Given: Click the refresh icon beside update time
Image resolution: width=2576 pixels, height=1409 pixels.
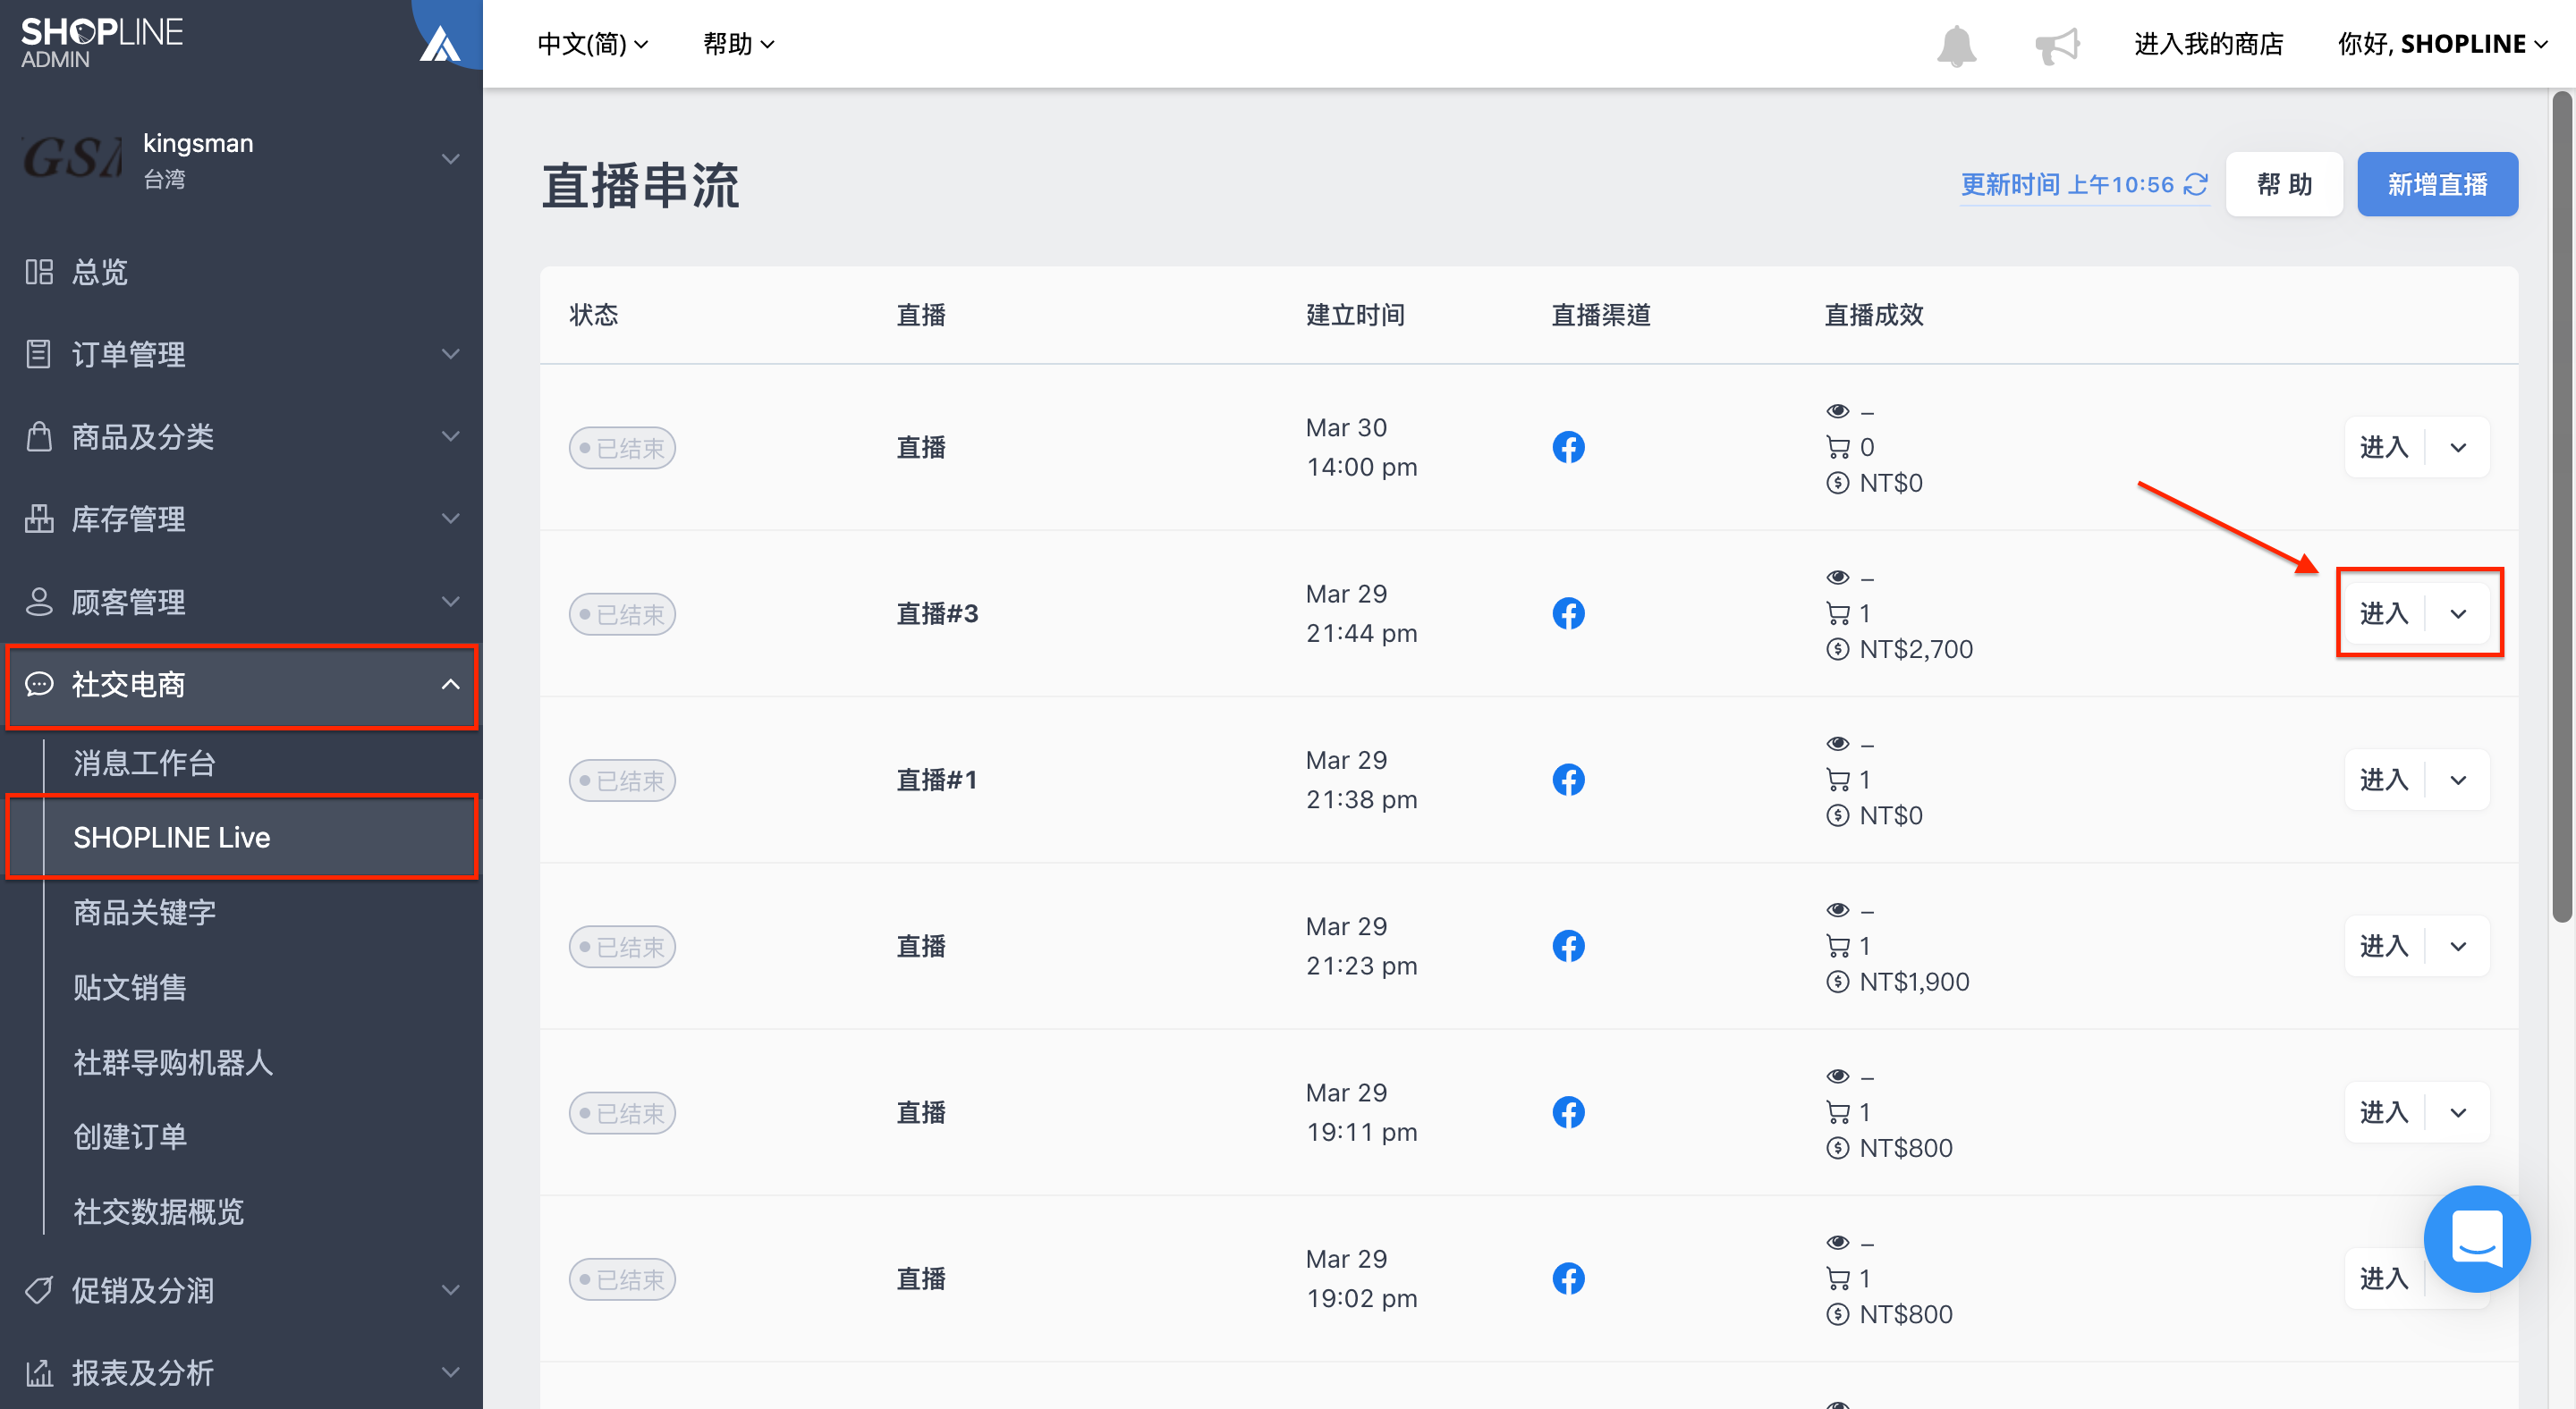Looking at the screenshot, I should [2196, 184].
